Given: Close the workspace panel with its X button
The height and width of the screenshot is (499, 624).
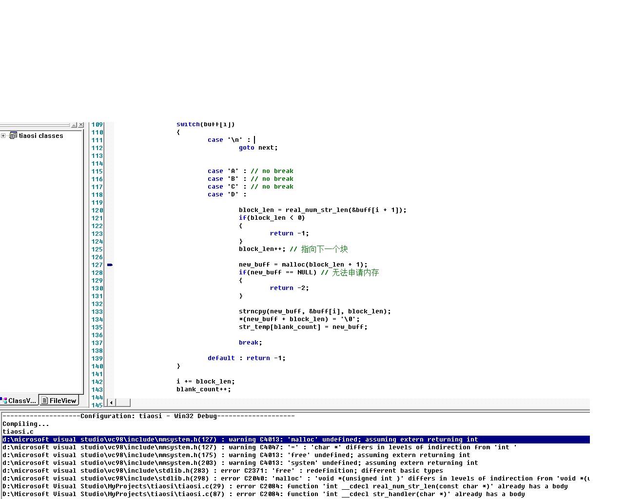Looking at the screenshot, I should (81, 125).
